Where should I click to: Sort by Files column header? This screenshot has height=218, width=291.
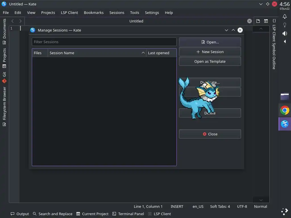coord(40,53)
